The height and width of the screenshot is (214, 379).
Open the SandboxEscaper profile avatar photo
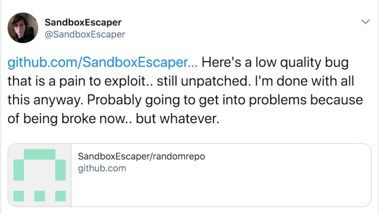click(23, 28)
